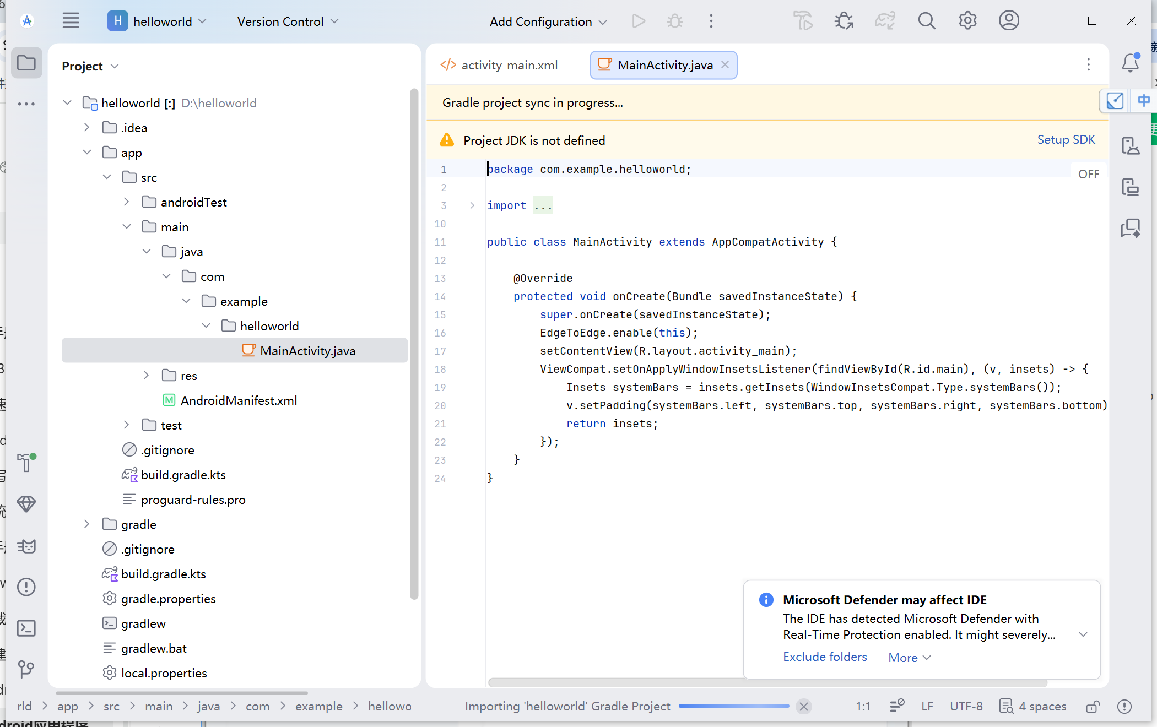Expand the gradle folder
This screenshot has height=727, width=1157.
coord(86,524)
